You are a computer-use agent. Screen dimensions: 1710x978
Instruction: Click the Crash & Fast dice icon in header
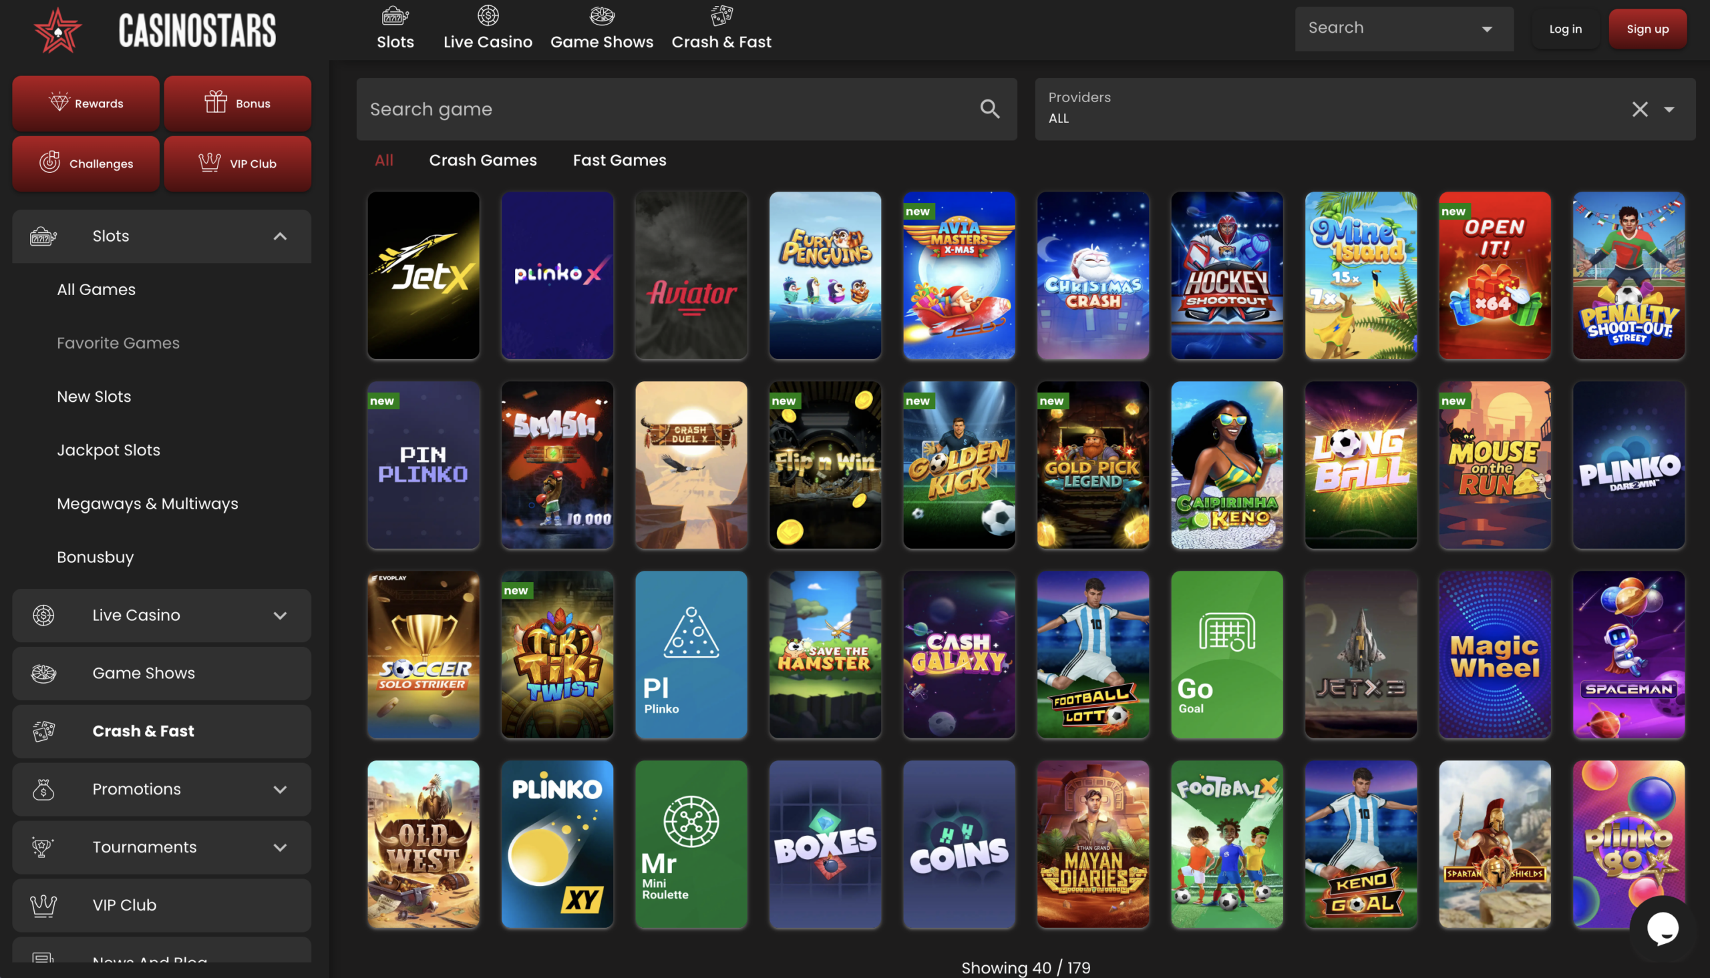721,15
